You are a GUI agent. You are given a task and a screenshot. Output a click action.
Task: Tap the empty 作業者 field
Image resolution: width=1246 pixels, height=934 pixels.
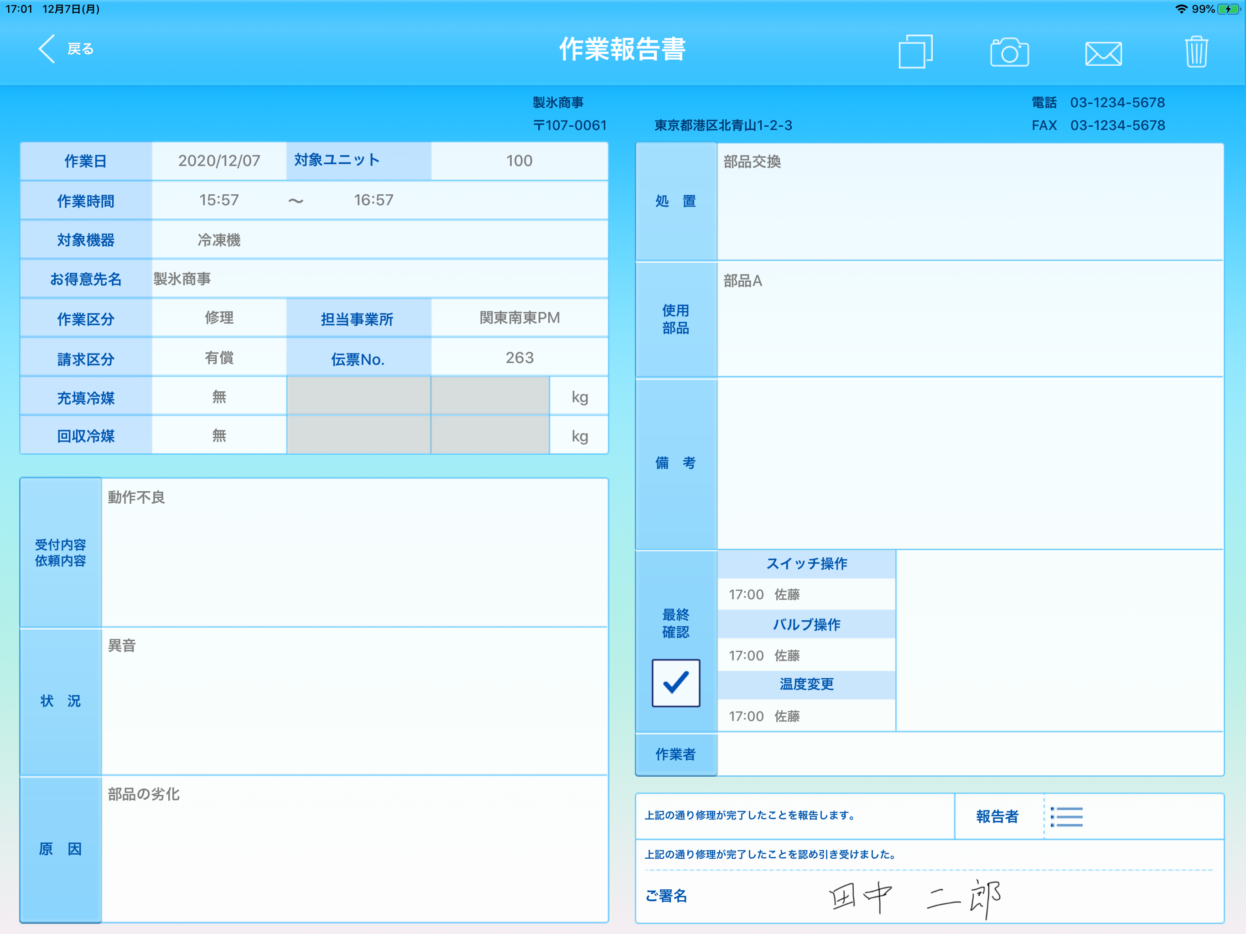tap(970, 754)
